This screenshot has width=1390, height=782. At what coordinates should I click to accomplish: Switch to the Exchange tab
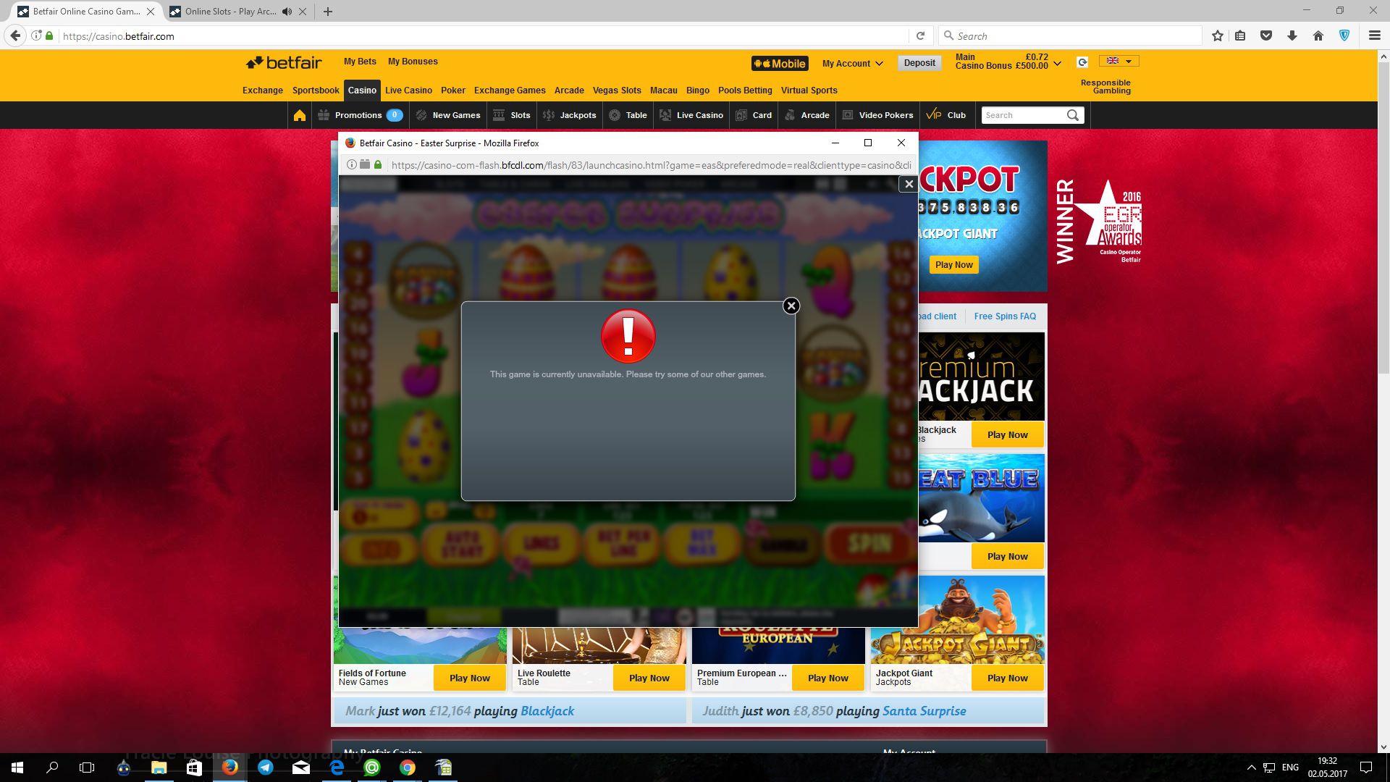pyautogui.click(x=263, y=91)
